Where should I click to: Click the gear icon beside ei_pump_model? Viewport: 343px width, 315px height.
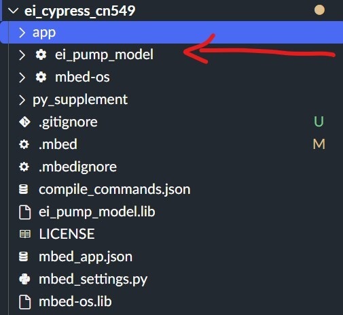click(x=41, y=54)
